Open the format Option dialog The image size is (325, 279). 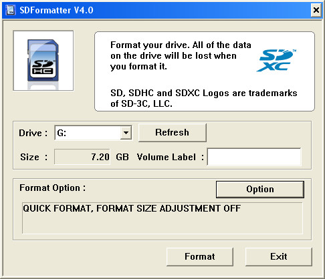260,190
